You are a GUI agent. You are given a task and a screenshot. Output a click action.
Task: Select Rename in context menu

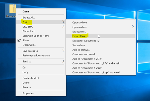27,87
